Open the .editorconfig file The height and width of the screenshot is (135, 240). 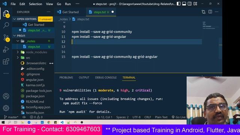pos(33,69)
